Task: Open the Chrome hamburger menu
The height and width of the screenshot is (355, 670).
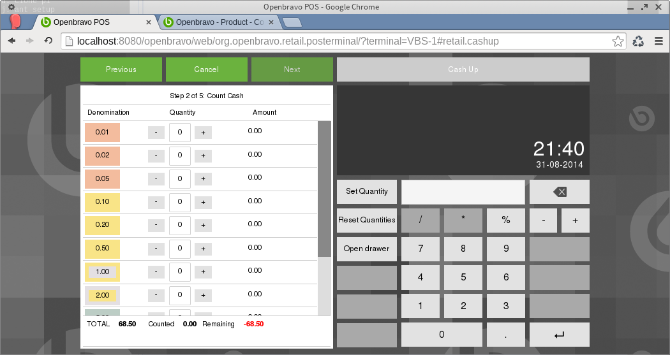Action: click(659, 41)
